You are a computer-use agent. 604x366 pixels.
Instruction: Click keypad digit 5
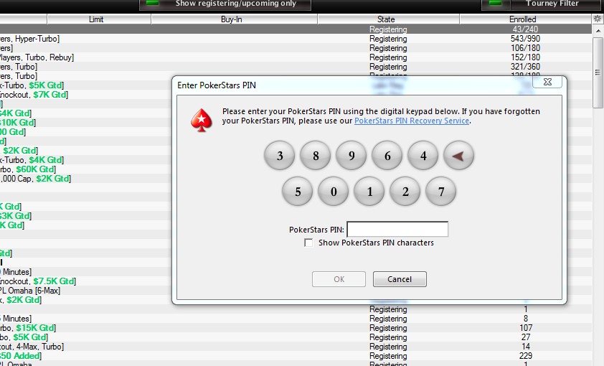click(298, 192)
